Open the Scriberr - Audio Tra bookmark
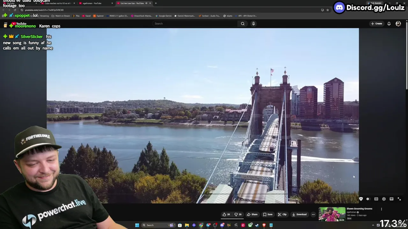This screenshot has height=229, width=408. (x=209, y=16)
